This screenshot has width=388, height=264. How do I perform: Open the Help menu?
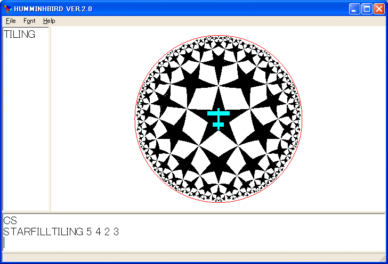point(49,21)
